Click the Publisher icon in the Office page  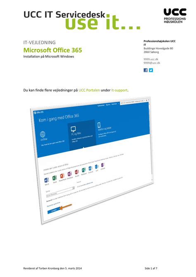84,170
